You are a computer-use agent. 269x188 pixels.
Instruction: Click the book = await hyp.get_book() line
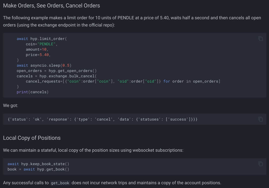pos(38,169)
